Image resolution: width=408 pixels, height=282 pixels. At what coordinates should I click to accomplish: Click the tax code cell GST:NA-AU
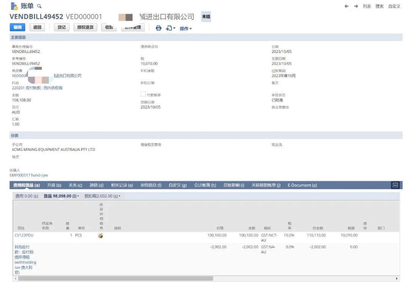coord(268,249)
